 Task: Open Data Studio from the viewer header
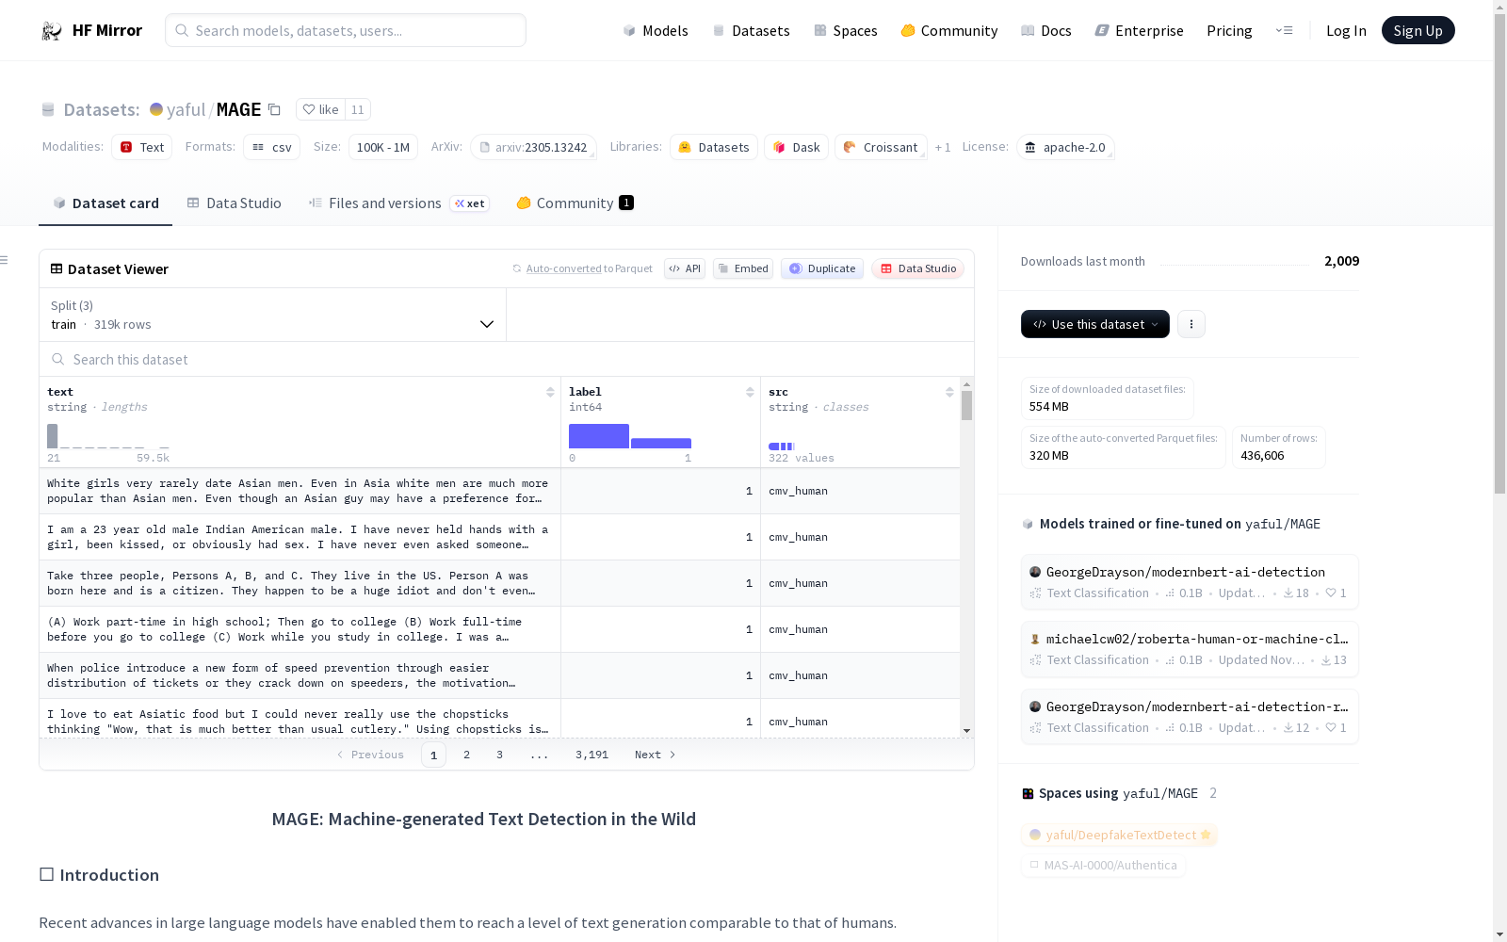[x=917, y=268]
